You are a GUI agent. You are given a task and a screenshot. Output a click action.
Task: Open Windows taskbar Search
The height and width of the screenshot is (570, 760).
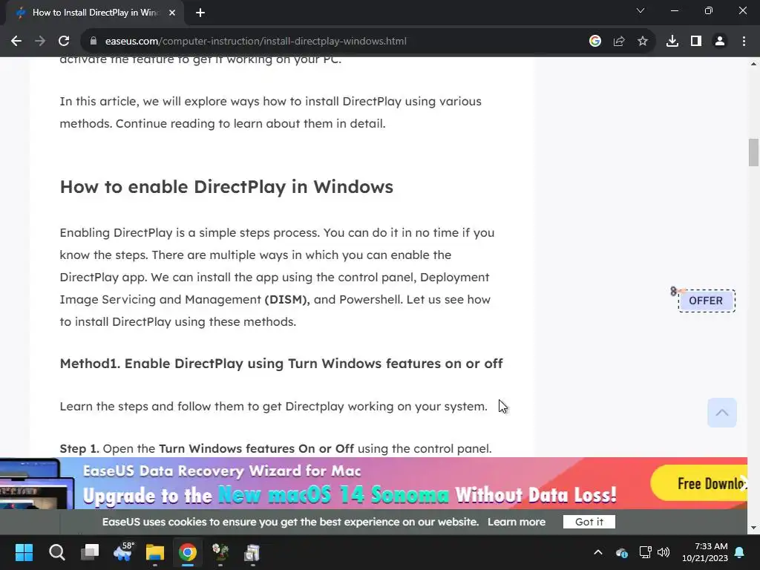coord(56,552)
